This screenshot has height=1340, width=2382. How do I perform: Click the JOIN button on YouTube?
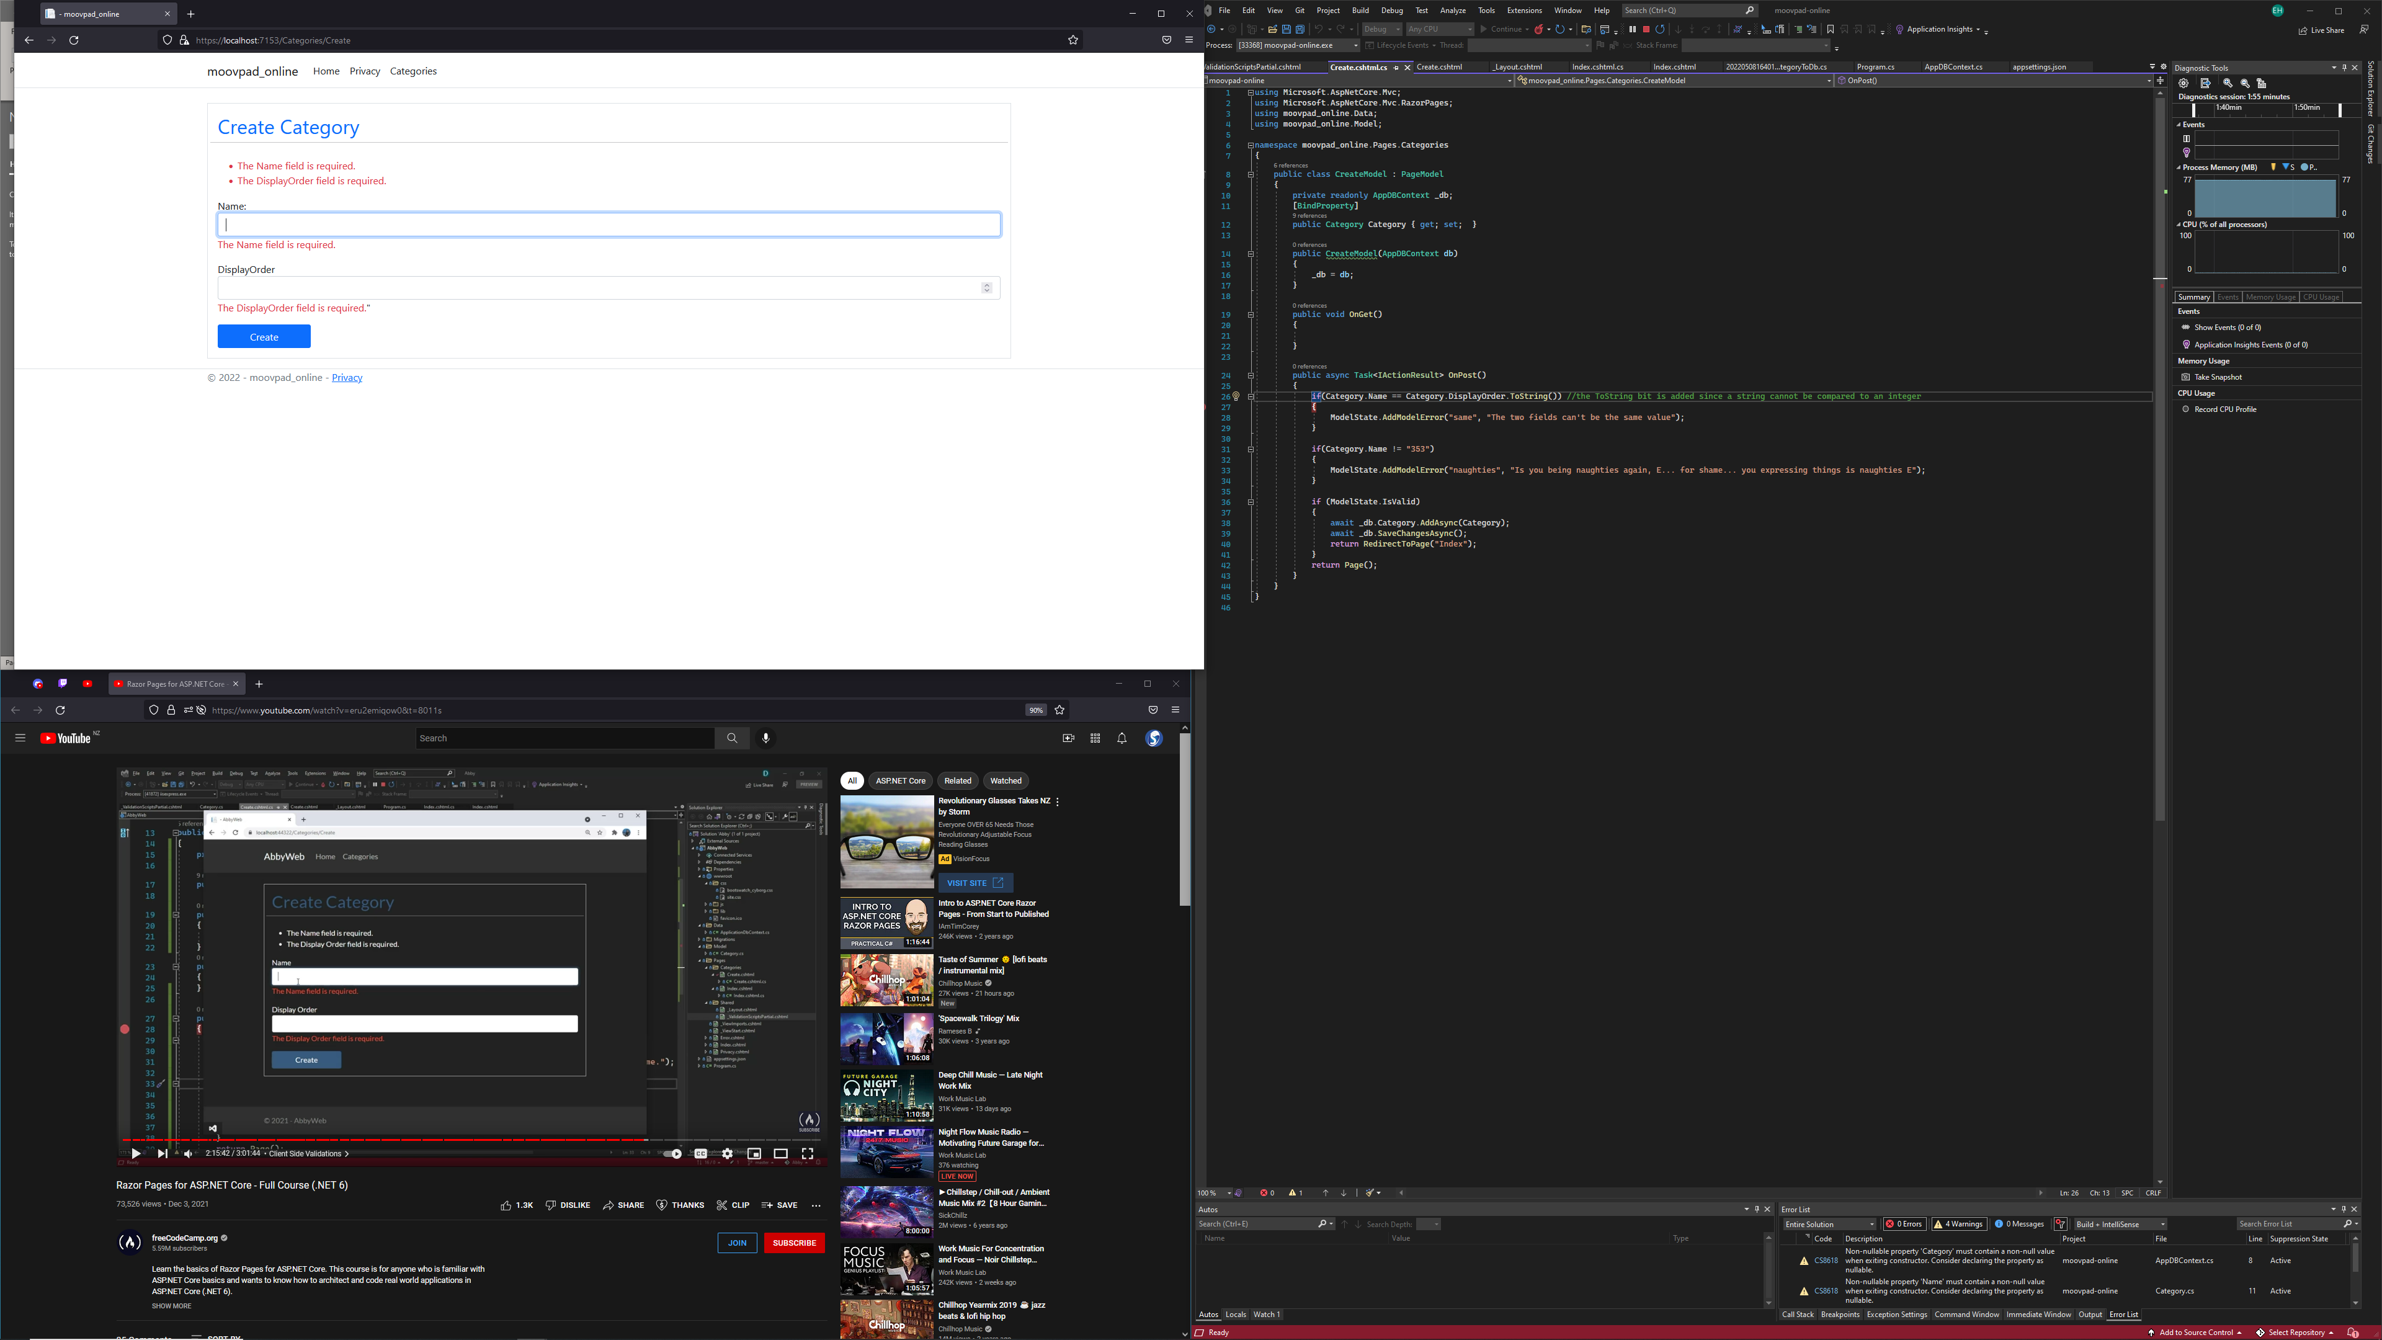(737, 1243)
